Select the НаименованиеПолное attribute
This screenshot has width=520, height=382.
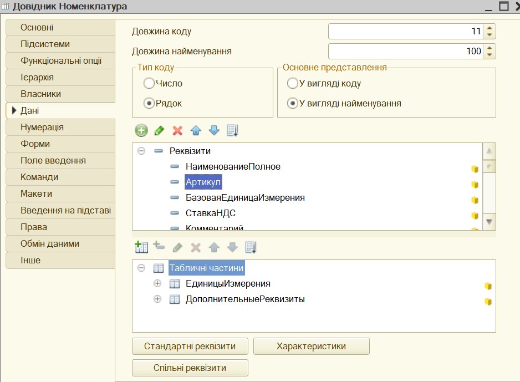coord(233,166)
